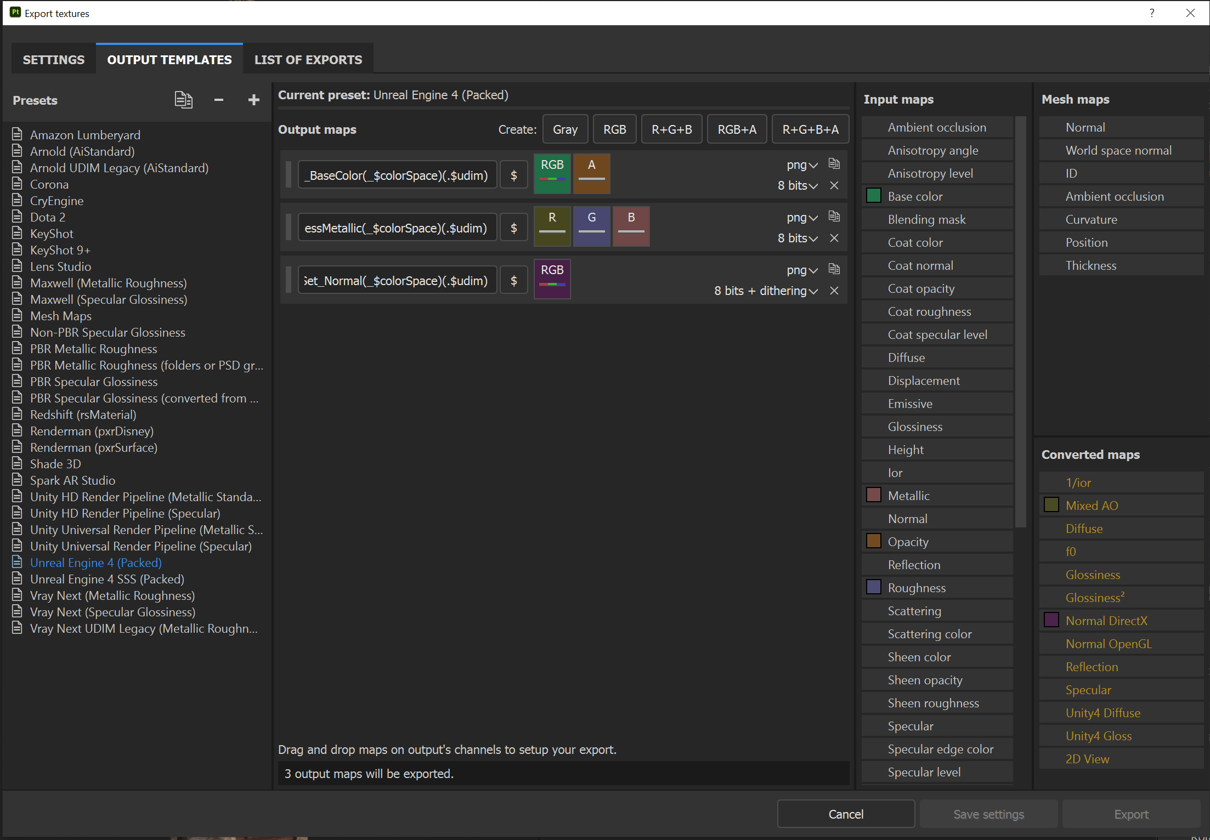Click the duplicate preset icon

[x=183, y=100]
